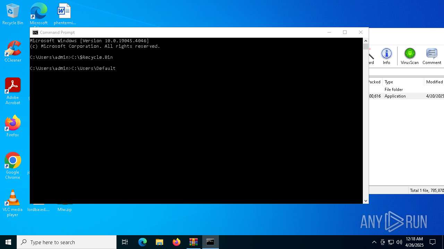The height and width of the screenshot is (249, 444).
Task: Open the phentermi Word document icon
Action: pyautogui.click(x=65, y=15)
